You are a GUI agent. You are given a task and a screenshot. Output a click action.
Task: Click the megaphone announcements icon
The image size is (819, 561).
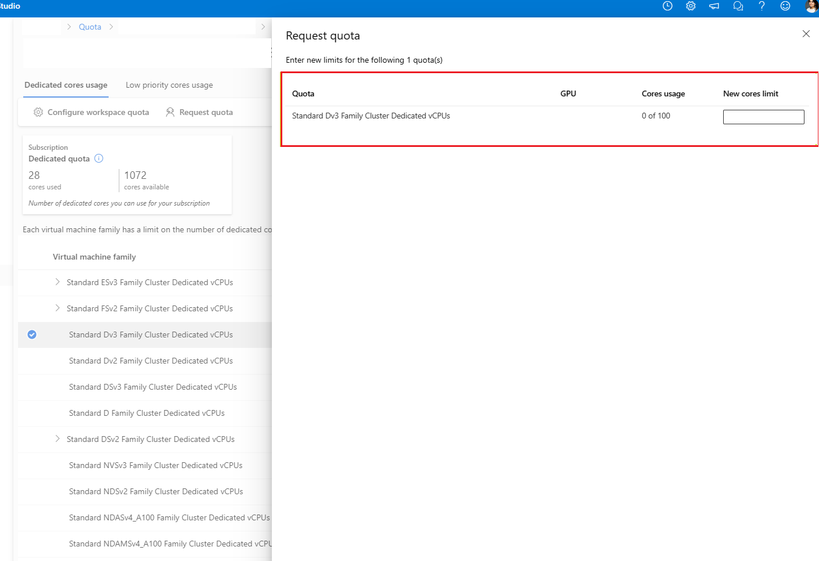point(714,6)
